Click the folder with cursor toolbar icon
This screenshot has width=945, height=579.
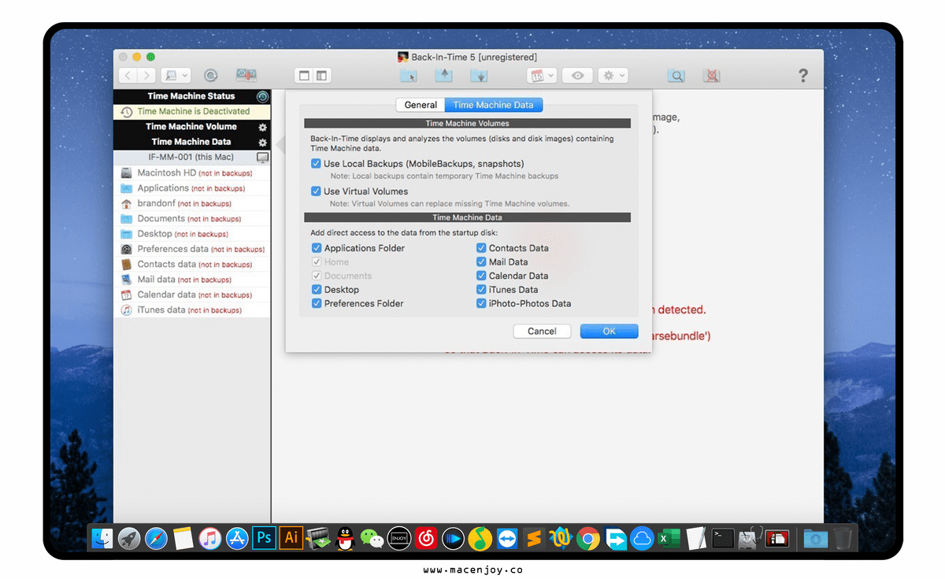pyautogui.click(x=408, y=76)
